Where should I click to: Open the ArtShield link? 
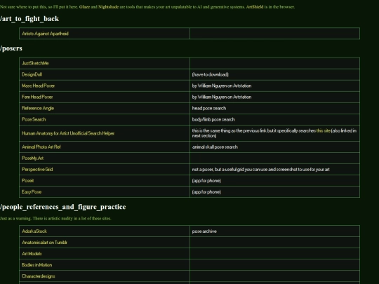point(255,7)
